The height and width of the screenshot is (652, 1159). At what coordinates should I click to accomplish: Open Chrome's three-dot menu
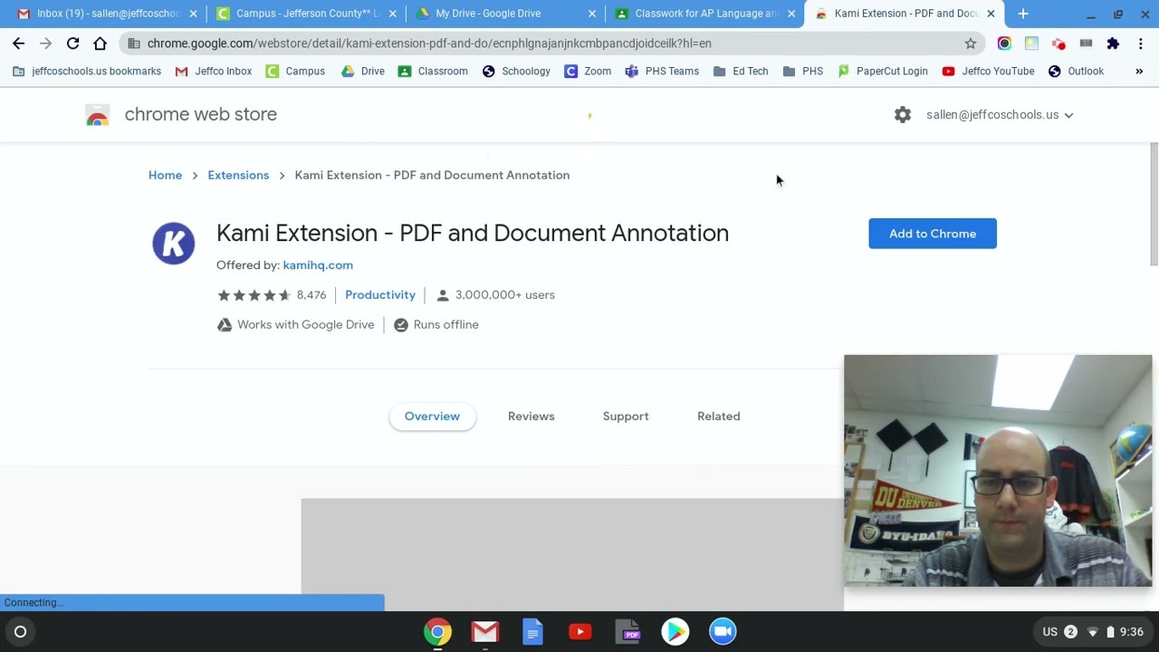point(1140,43)
